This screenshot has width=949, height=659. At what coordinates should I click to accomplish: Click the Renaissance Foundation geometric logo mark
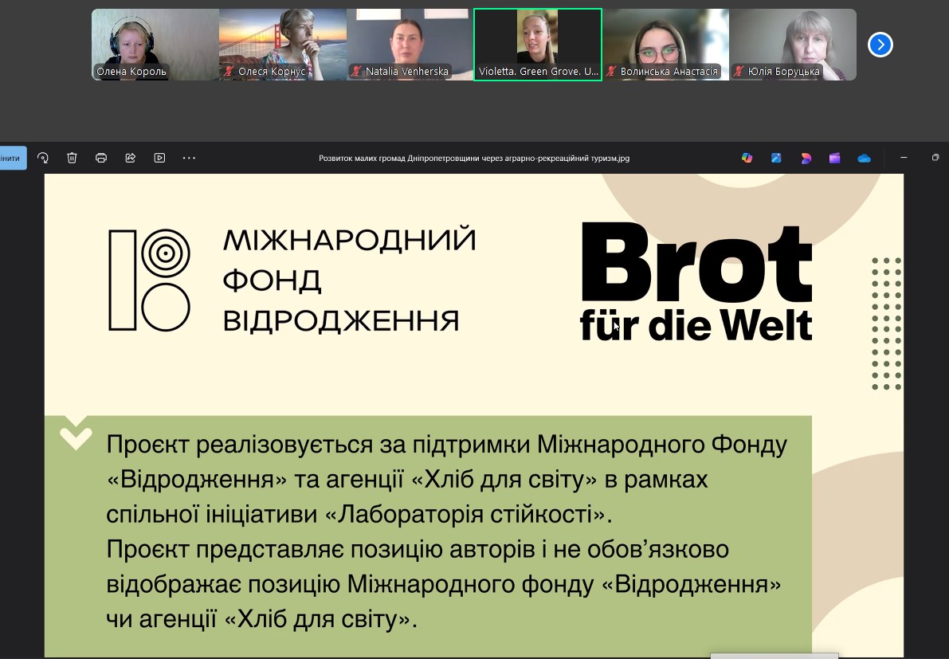pyautogui.click(x=150, y=280)
